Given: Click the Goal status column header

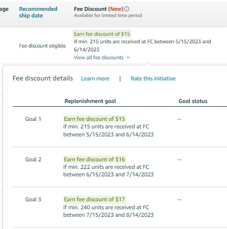Looking at the screenshot, I should (193, 101).
